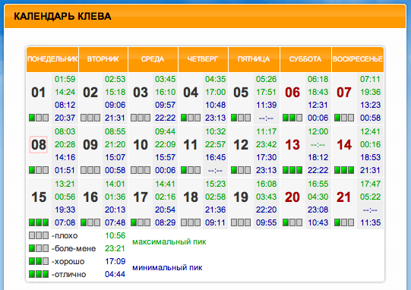Click the time 01:59 on day 01
This screenshot has width=411, height=290.
point(65,79)
